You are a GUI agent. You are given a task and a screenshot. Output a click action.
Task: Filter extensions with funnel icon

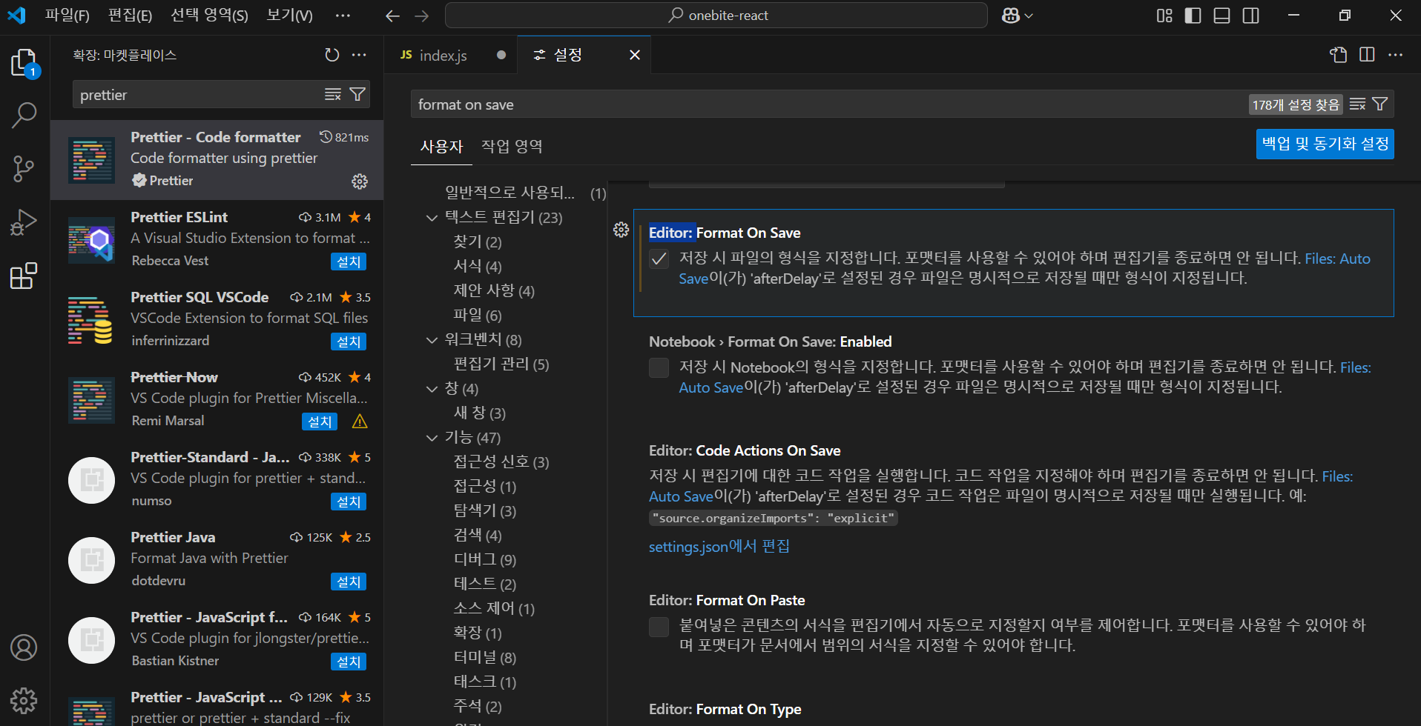pyautogui.click(x=357, y=94)
